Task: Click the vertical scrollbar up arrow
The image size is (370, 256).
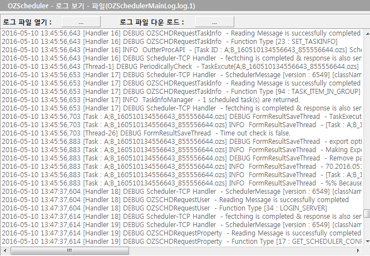Action: [367, 34]
